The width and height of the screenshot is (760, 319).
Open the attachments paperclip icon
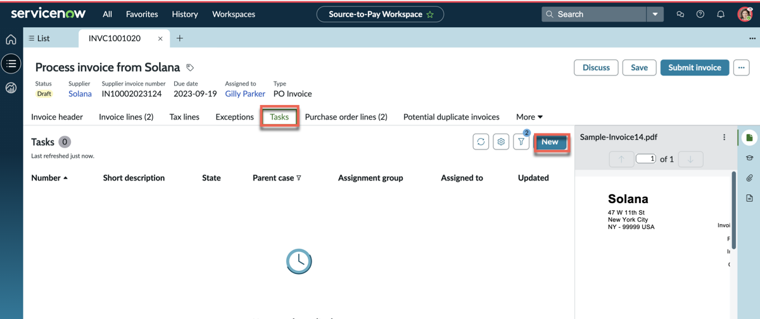tap(750, 178)
